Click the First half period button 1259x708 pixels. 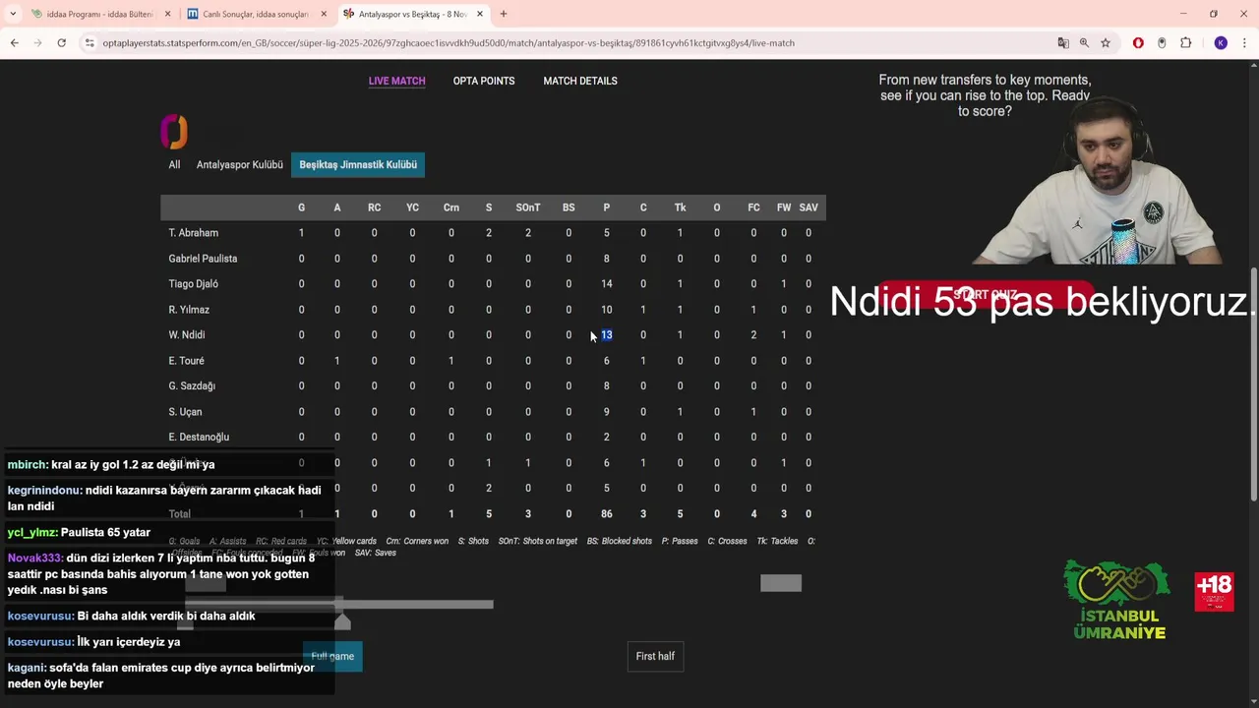point(655,656)
